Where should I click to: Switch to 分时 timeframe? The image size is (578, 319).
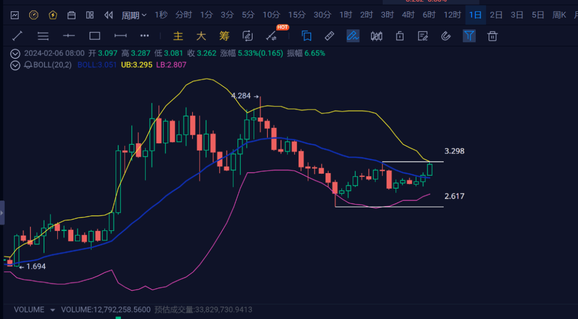point(184,15)
